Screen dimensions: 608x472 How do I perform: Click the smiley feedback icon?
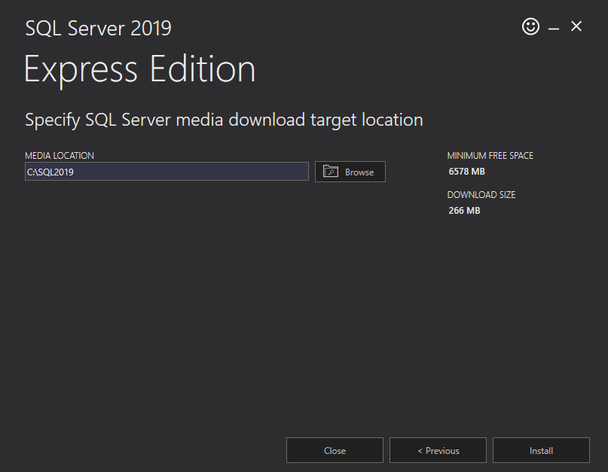(x=530, y=27)
